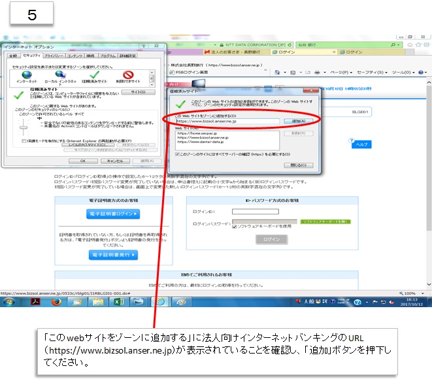Toggle 保護モードを有効にする checkbox

[x=24, y=141]
